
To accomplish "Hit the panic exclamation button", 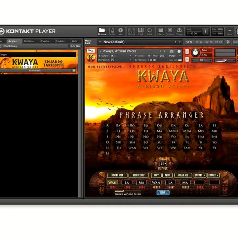I will click(x=205, y=31).
